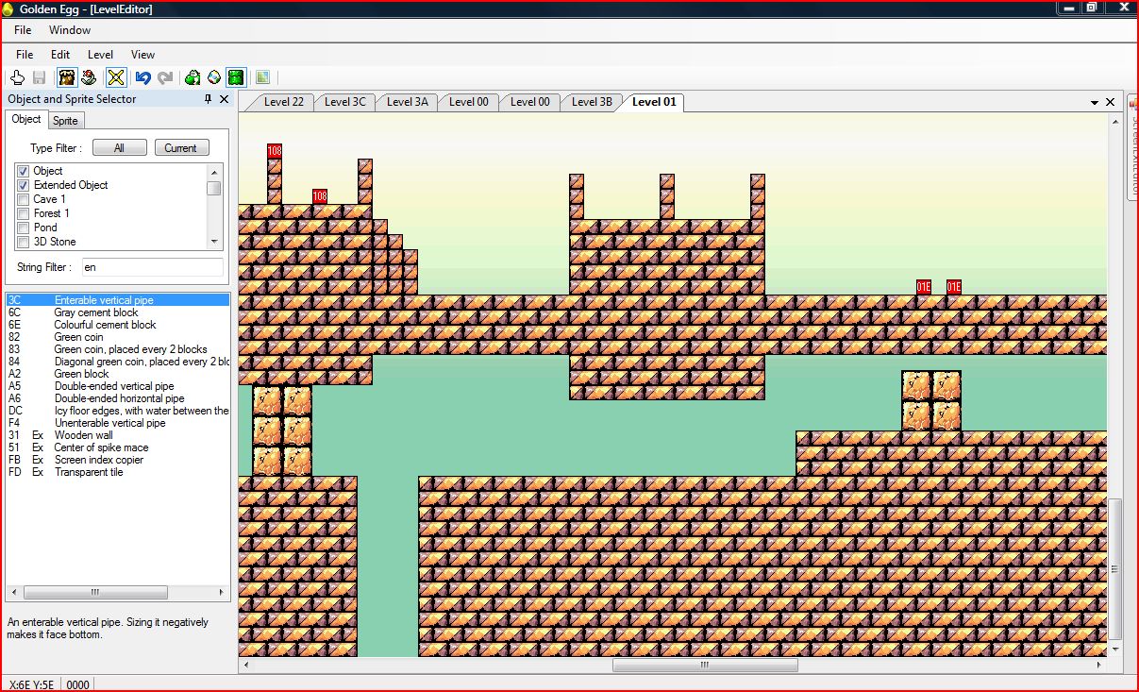The image size is (1139, 692).
Task: Select 3C Enterable vertical pipe row
Action: click(117, 300)
